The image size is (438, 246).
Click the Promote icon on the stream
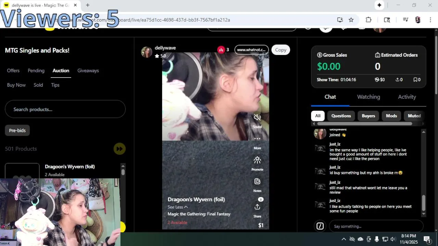pos(257,160)
